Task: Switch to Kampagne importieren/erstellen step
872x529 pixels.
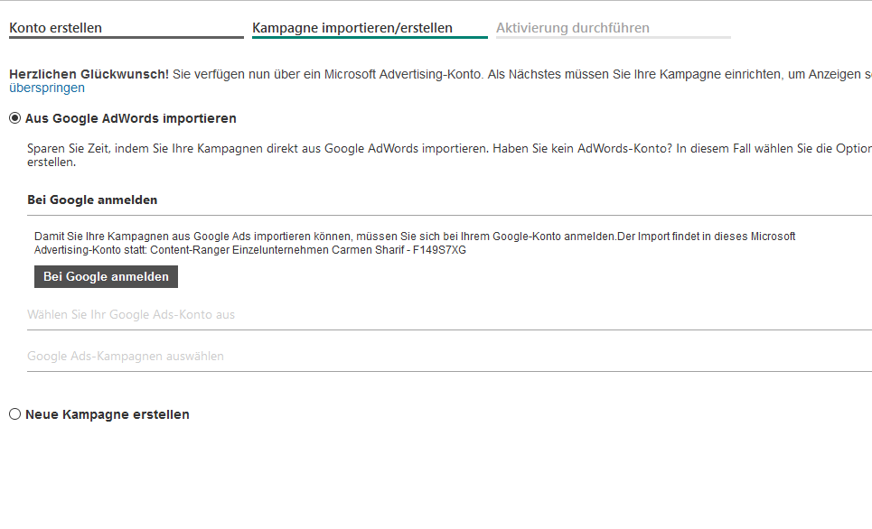Action: pyautogui.click(x=352, y=28)
